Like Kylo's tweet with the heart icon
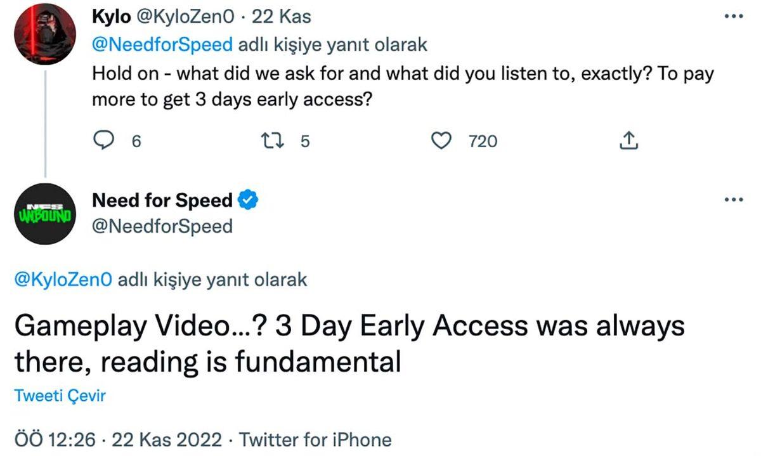The height and width of the screenshot is (456, 761). [440, 141]
